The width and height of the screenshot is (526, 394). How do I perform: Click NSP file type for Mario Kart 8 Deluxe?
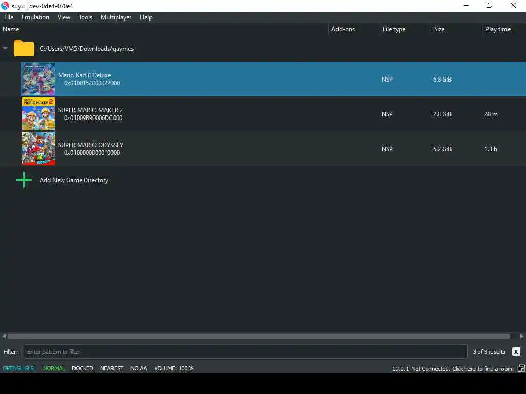(387, 80)
